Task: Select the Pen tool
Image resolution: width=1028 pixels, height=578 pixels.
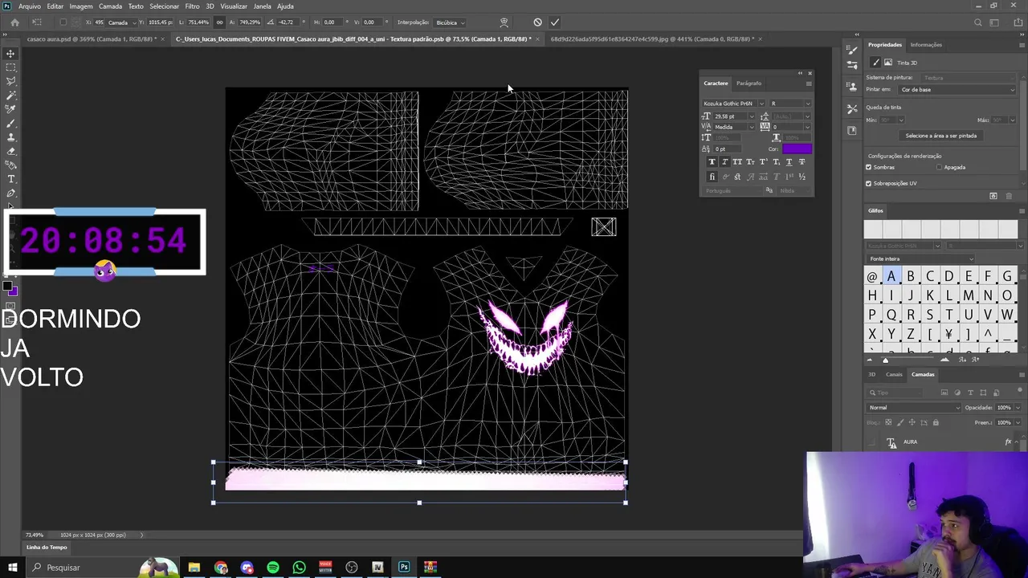Action: coord(10,193)
